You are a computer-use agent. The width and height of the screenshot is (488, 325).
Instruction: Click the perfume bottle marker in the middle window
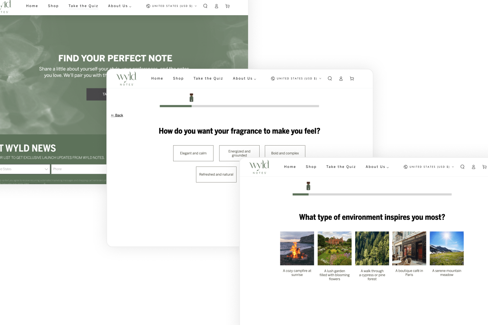tap(191, 97)
